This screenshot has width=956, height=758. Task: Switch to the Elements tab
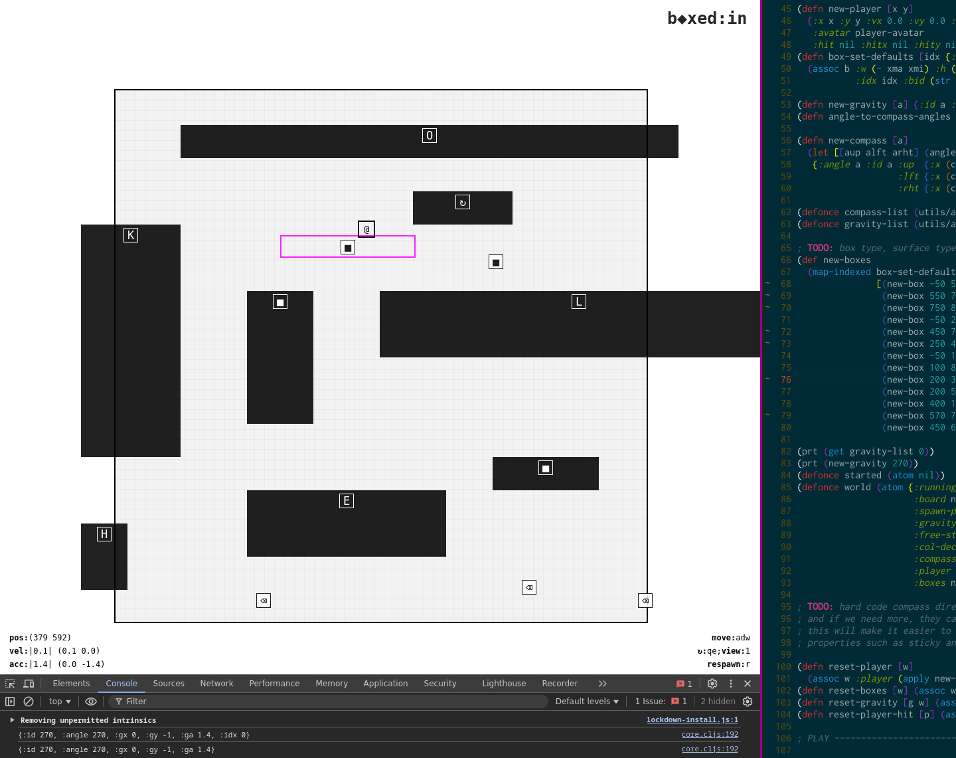tap(71, 684)
